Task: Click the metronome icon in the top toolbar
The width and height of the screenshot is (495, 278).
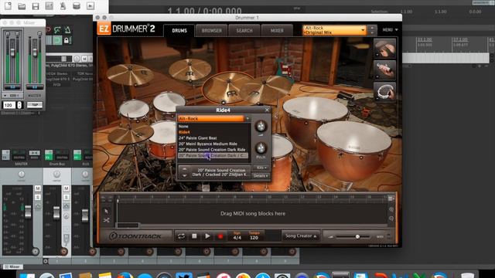Action: click(63, 5)
